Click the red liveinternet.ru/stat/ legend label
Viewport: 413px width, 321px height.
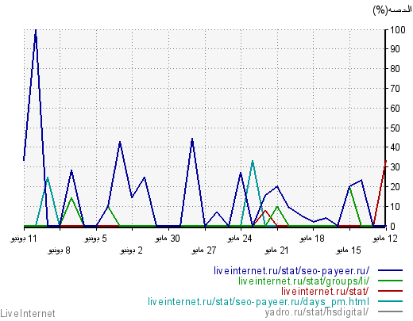(325, 292)
